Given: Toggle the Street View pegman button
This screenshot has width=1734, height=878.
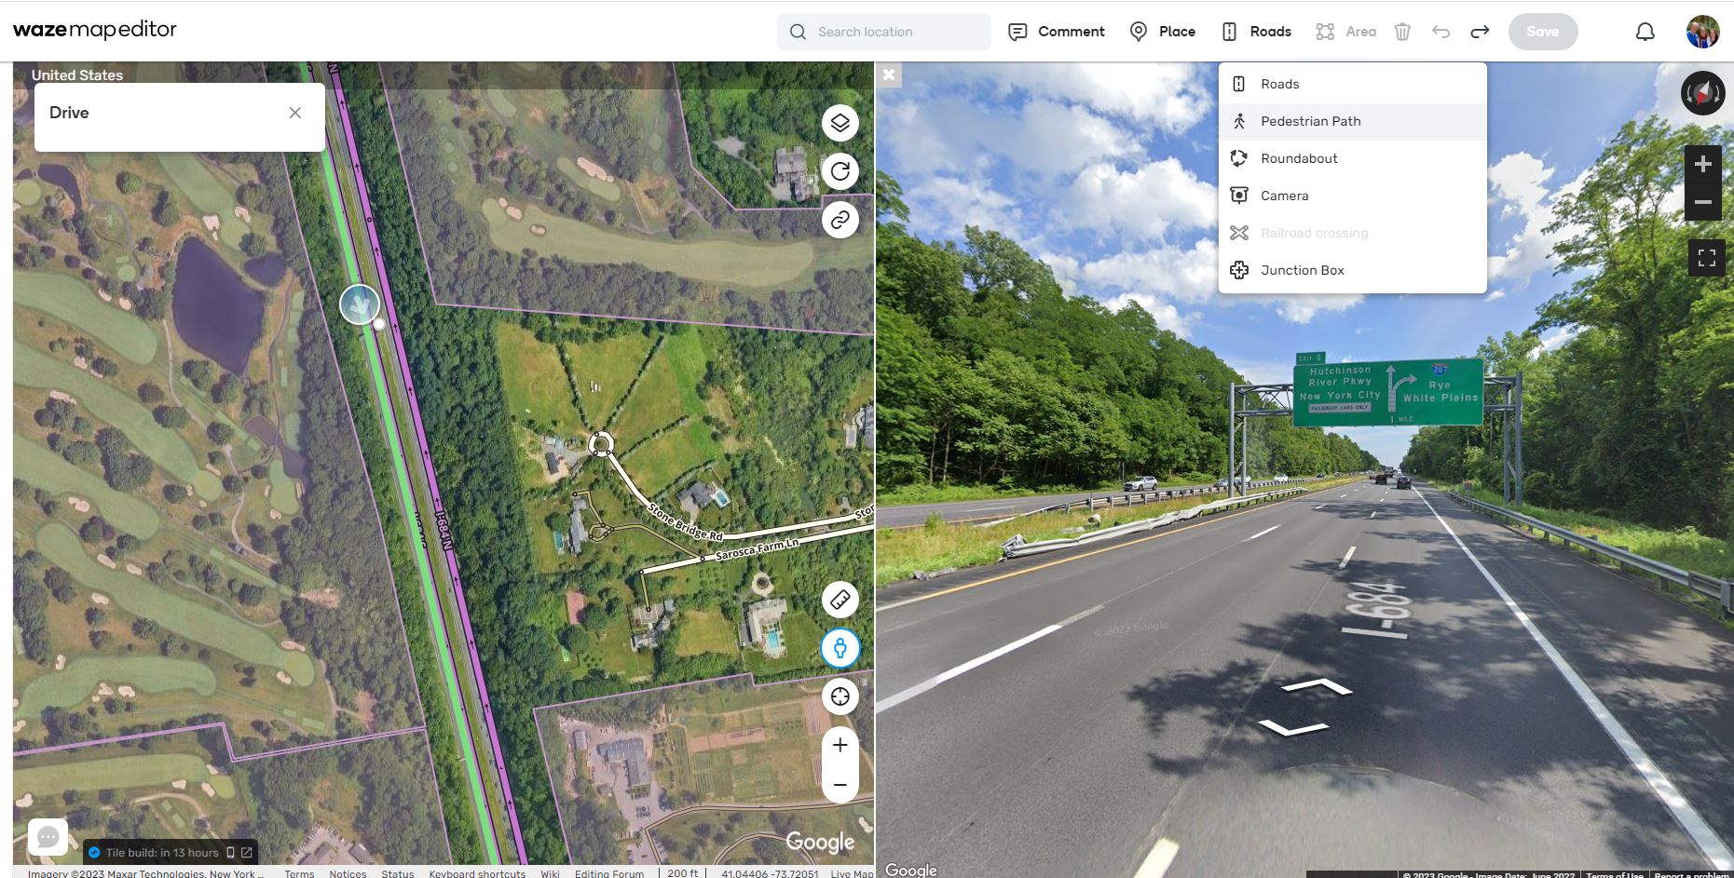Looking at the screenshot, I should coord(840,648).
